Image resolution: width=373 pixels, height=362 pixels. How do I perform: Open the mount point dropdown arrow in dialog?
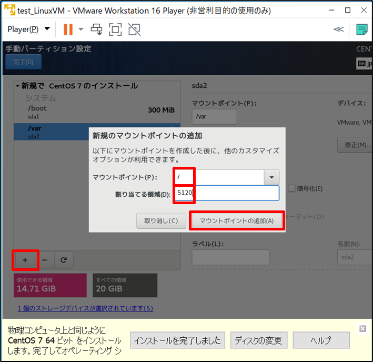click(271, 177)
